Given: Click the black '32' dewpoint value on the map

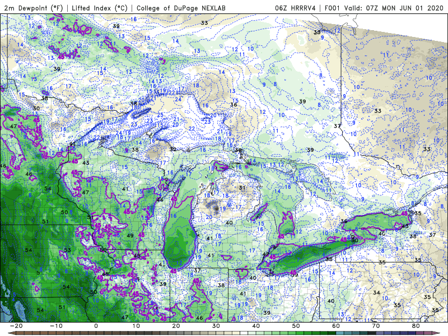Looking at the screenshot, I should coord(173,150).
